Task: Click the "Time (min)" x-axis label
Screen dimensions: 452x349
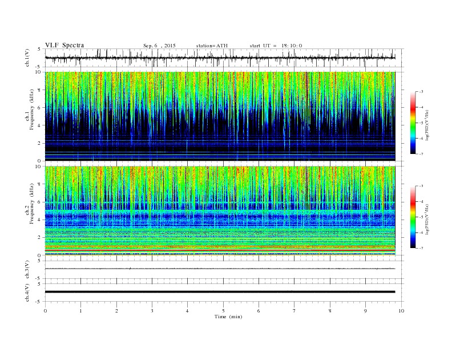Action: [x=228, y=316]
